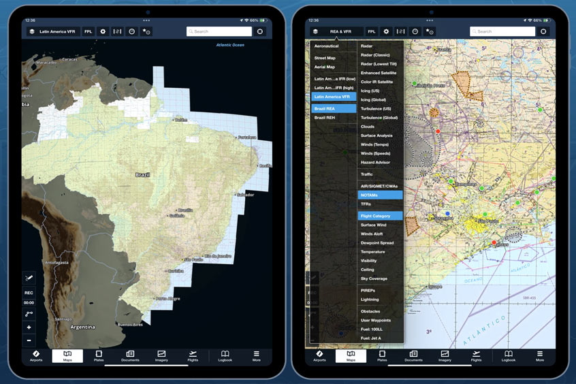Enable TFRs layer
The width and height of the screenshot is (576, 384).
pyautogui.click(x=380, y=204)
